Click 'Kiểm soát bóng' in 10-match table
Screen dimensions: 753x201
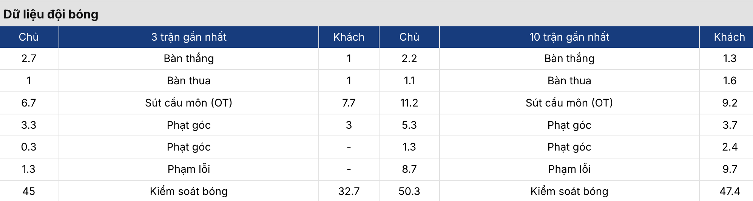(x=569, y=191)
